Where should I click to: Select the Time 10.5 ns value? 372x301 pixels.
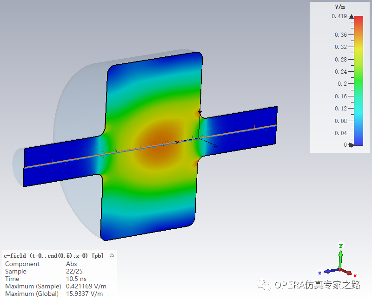coord(76,279)
